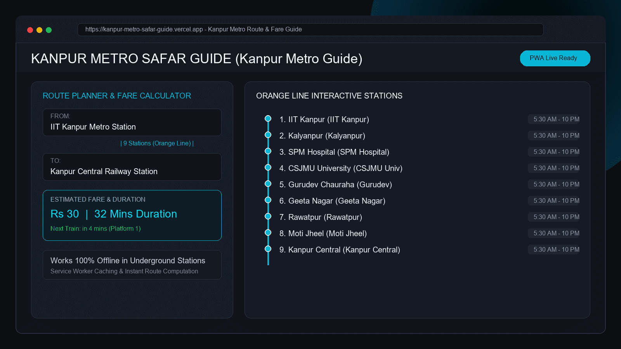Click the 'Kanpur Metro Safar Guide' title
The width and height of the screenshot is (621, 349).
tap(196, 59)
